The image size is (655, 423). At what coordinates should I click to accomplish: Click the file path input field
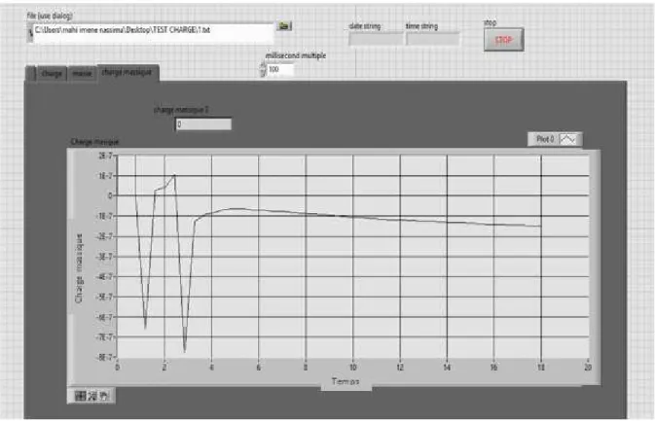click(153, 32)
